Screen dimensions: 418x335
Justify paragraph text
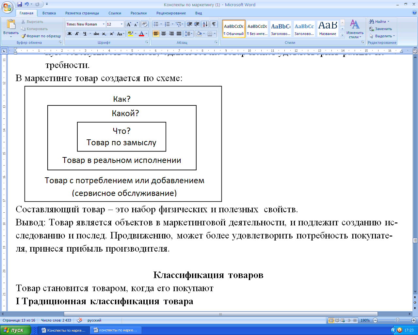click(179, 34)
